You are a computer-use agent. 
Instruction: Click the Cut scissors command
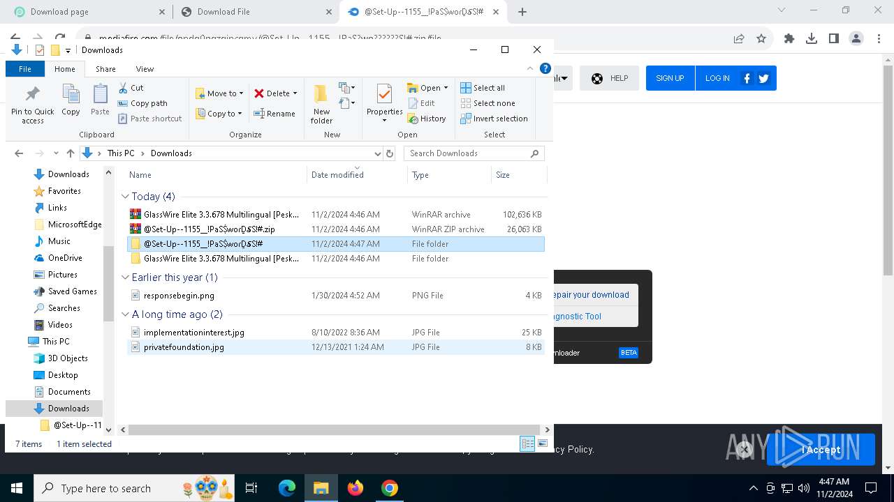click(x=131, y=88)
